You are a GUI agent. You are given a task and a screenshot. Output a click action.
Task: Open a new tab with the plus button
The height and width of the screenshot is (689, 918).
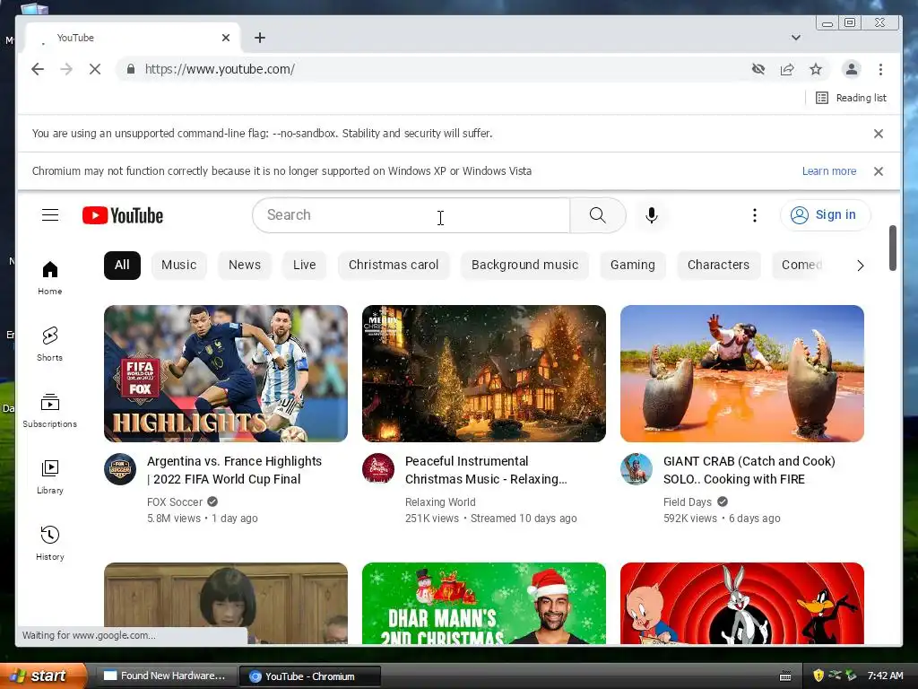point(260,38)
